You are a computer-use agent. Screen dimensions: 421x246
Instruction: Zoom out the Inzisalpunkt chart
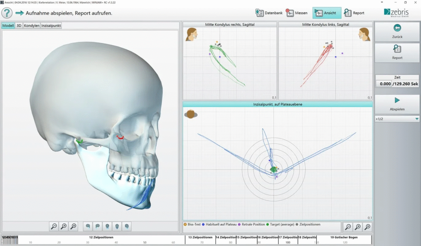point(348,227)
